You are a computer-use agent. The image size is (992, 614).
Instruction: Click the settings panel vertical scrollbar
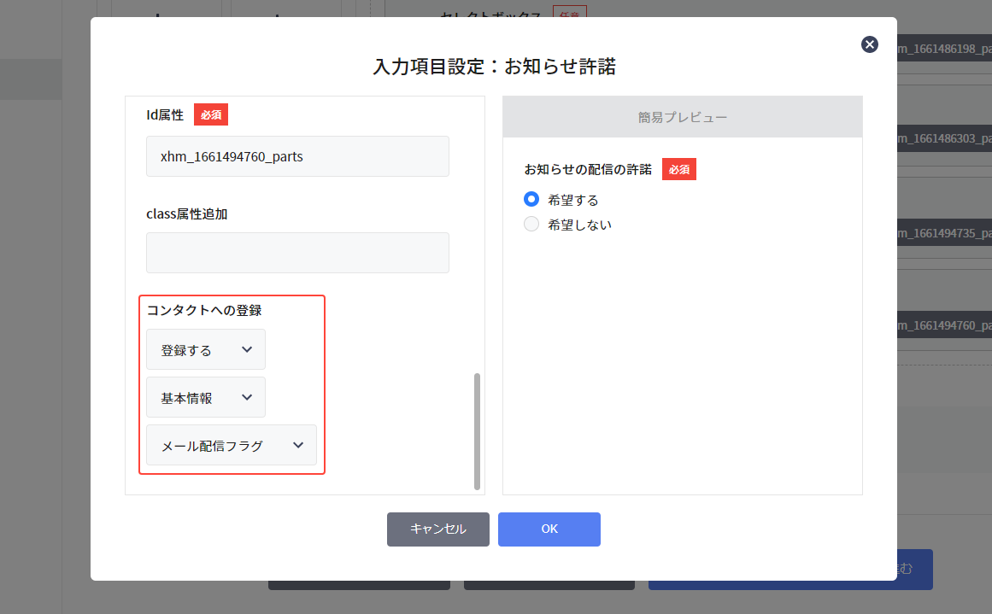coord(477,430)
